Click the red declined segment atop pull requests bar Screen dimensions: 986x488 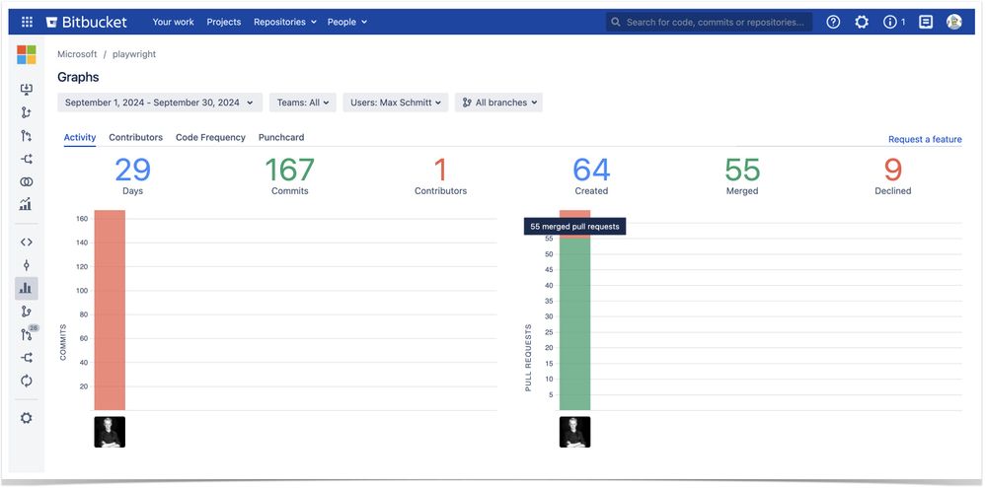point(574,214)
